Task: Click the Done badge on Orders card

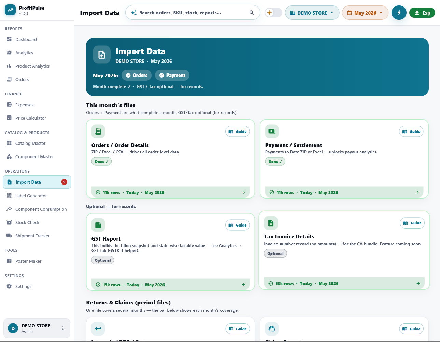Action: coord(101,162)
